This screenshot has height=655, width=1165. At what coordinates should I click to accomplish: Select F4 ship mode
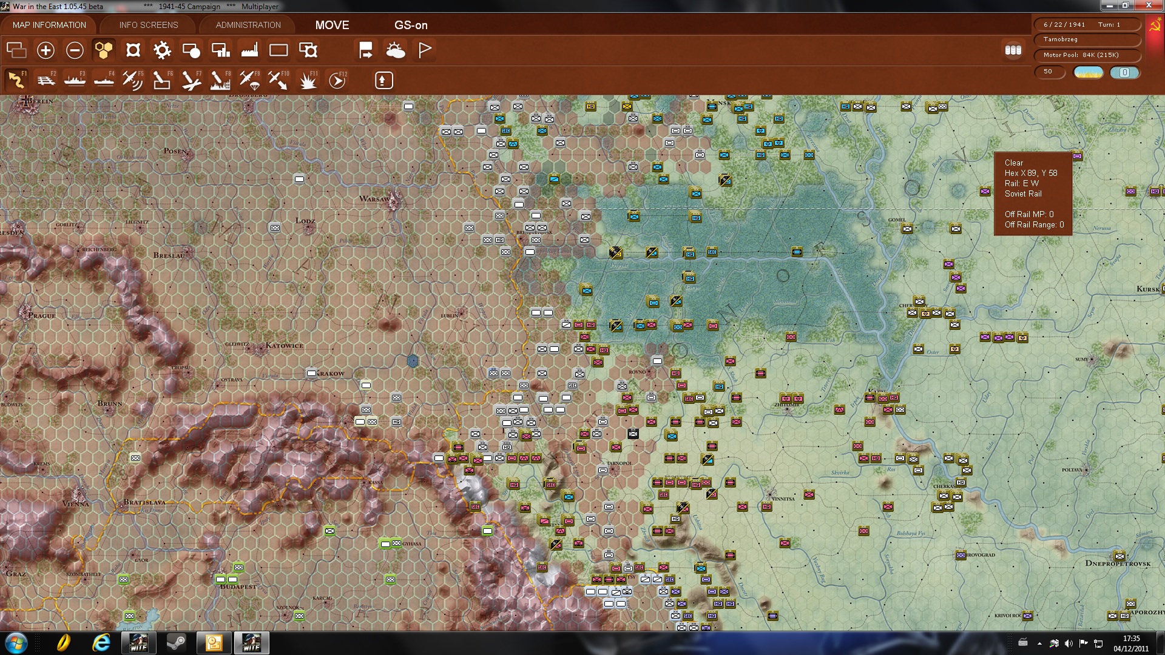104,80
